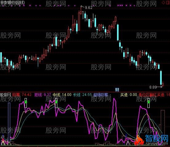
Task: Select the 8.89 low price label
Action: (153, 87)
